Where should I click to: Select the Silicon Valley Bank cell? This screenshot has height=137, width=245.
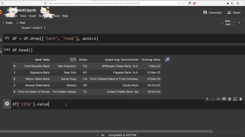pyautogui.click(x=38, y=79)
